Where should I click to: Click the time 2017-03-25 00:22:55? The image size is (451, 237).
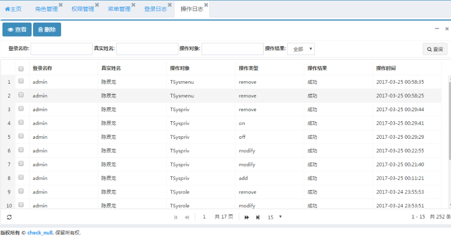(400, 151)
